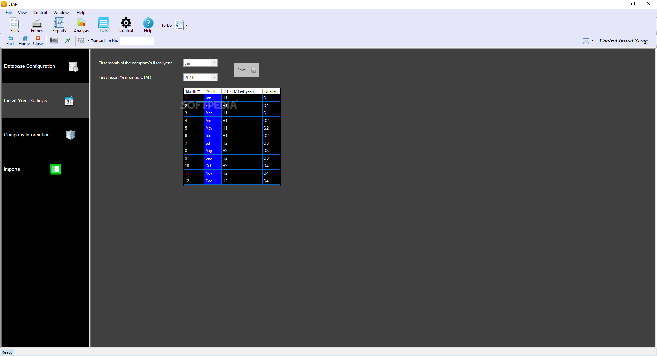Click the H1 / H2 (half year) header
This screenshot has height=356, width=657.
242,91
